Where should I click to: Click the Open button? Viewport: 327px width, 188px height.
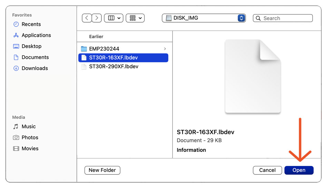299,170
